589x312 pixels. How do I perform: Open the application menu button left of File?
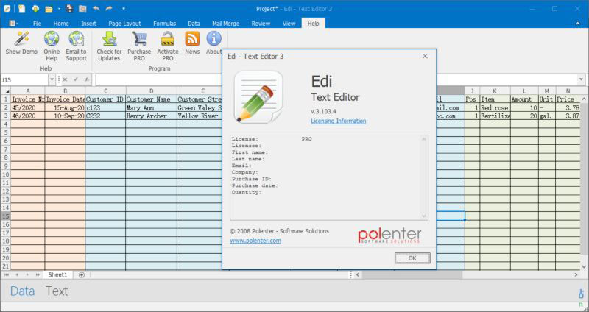13,24
